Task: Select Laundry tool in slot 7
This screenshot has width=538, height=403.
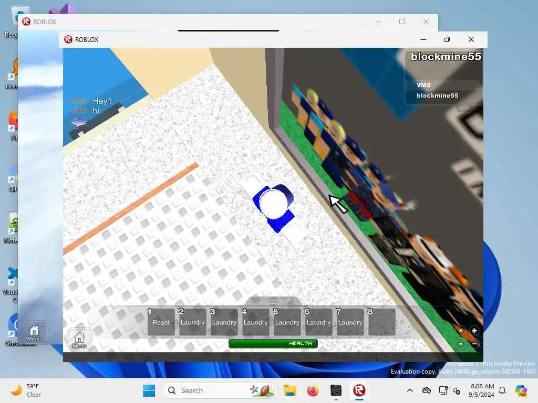Action: coord(350,322)
